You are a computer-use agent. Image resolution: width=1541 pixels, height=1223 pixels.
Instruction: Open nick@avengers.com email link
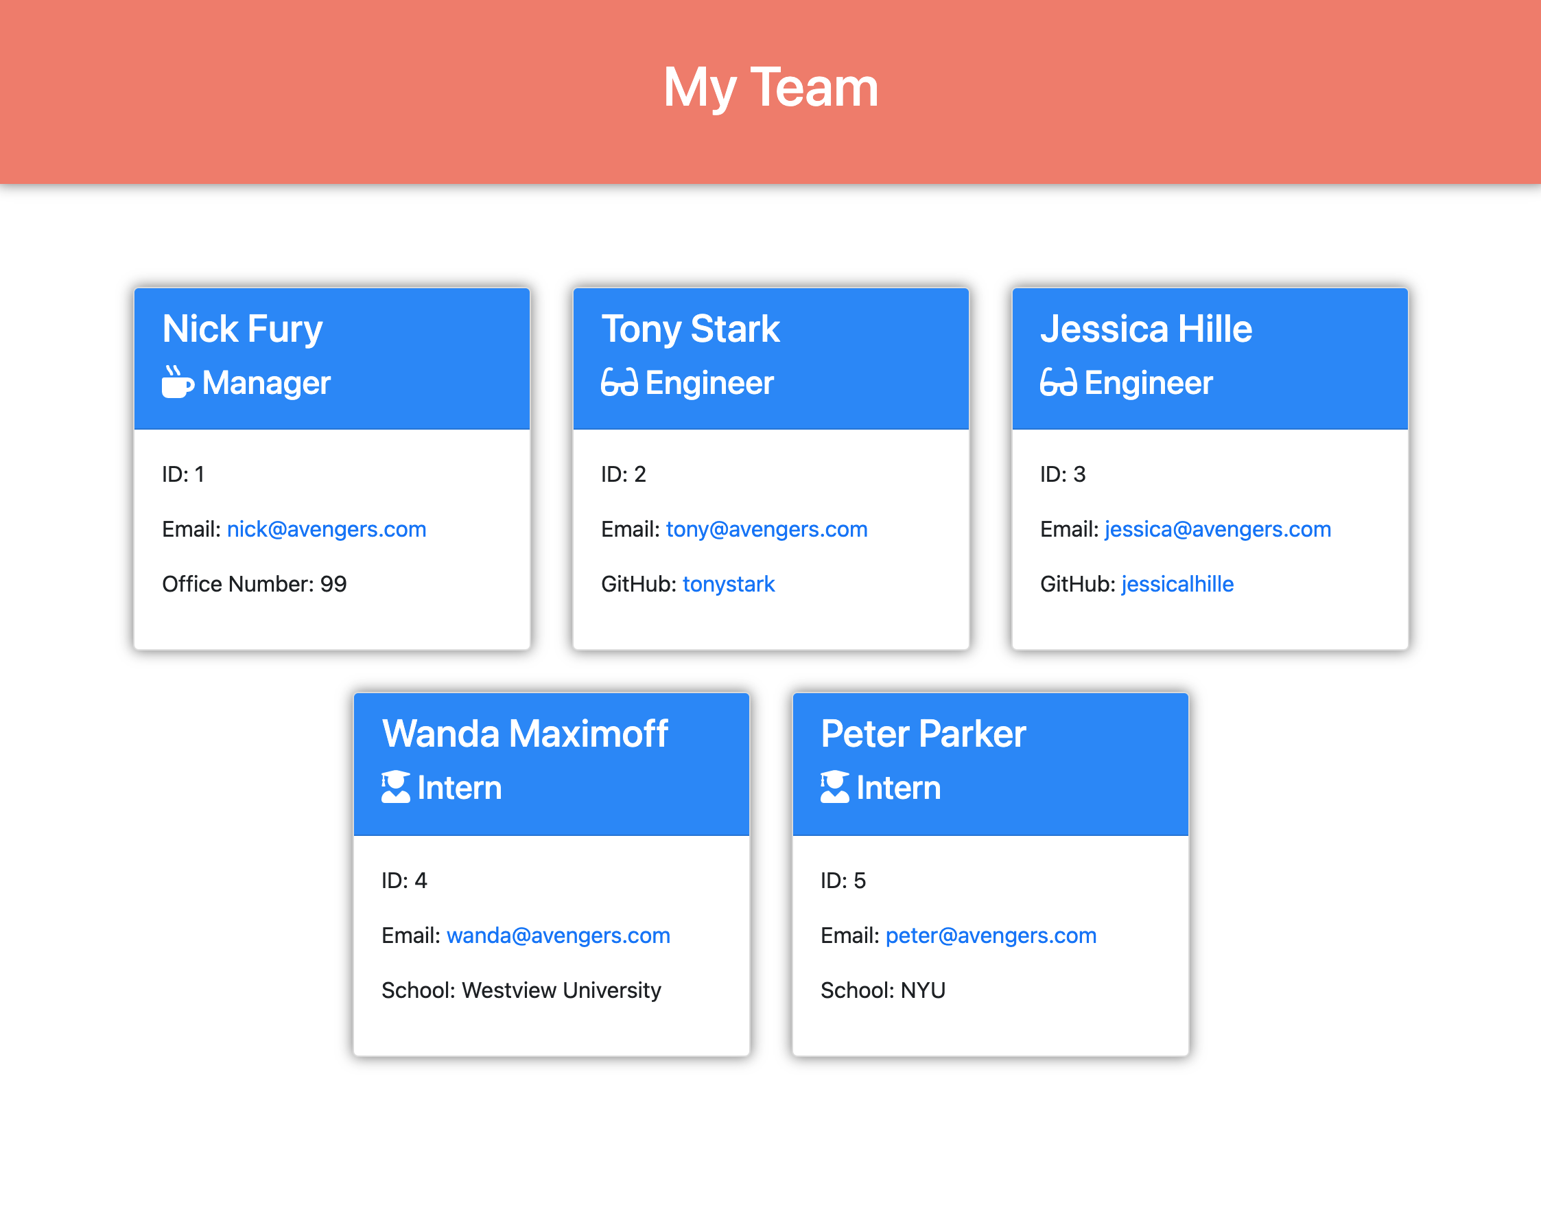[x=326, y=529]
